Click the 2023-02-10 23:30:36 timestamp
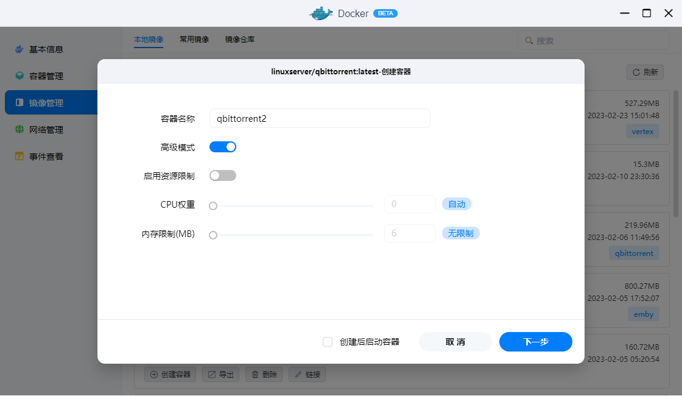Image resolution: width=682 pixels, height=396 pixels. pos(624,177)
